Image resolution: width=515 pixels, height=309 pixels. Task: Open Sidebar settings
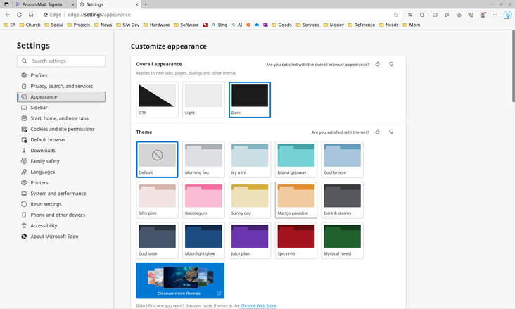pos(61,108)
